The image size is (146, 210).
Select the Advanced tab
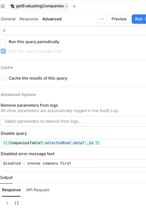pos(52,19)
